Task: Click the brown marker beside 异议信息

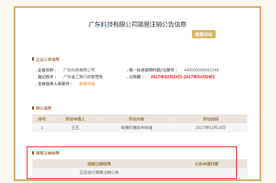Action: coord(33,108)
